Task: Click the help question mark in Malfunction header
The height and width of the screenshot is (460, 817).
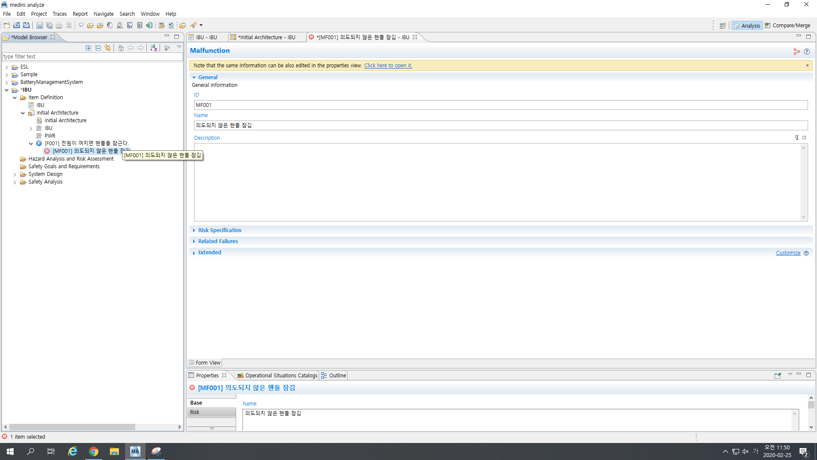Action: (807, 52)
